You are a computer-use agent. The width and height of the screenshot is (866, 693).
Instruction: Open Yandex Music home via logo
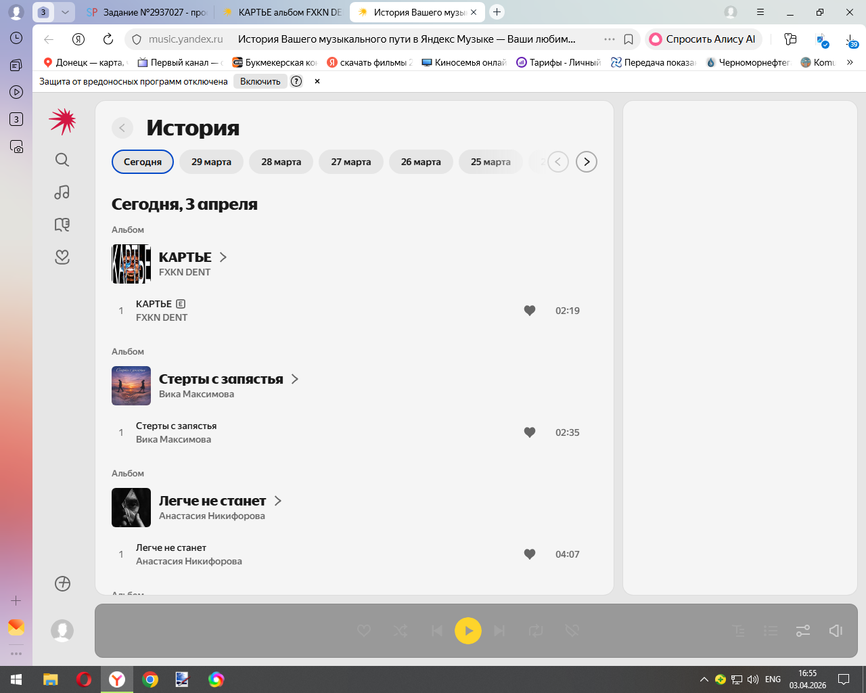coord(62,121)
